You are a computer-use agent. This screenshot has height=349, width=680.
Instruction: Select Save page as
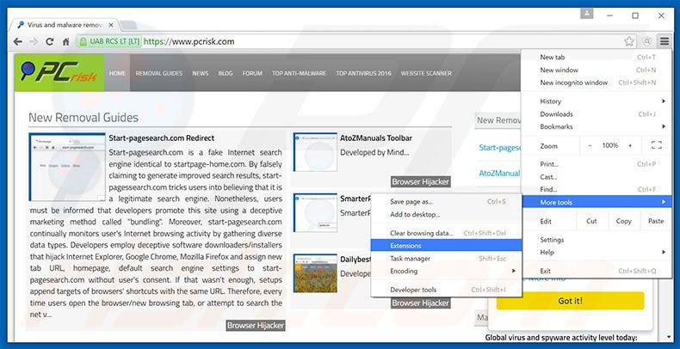pos(446,201)
